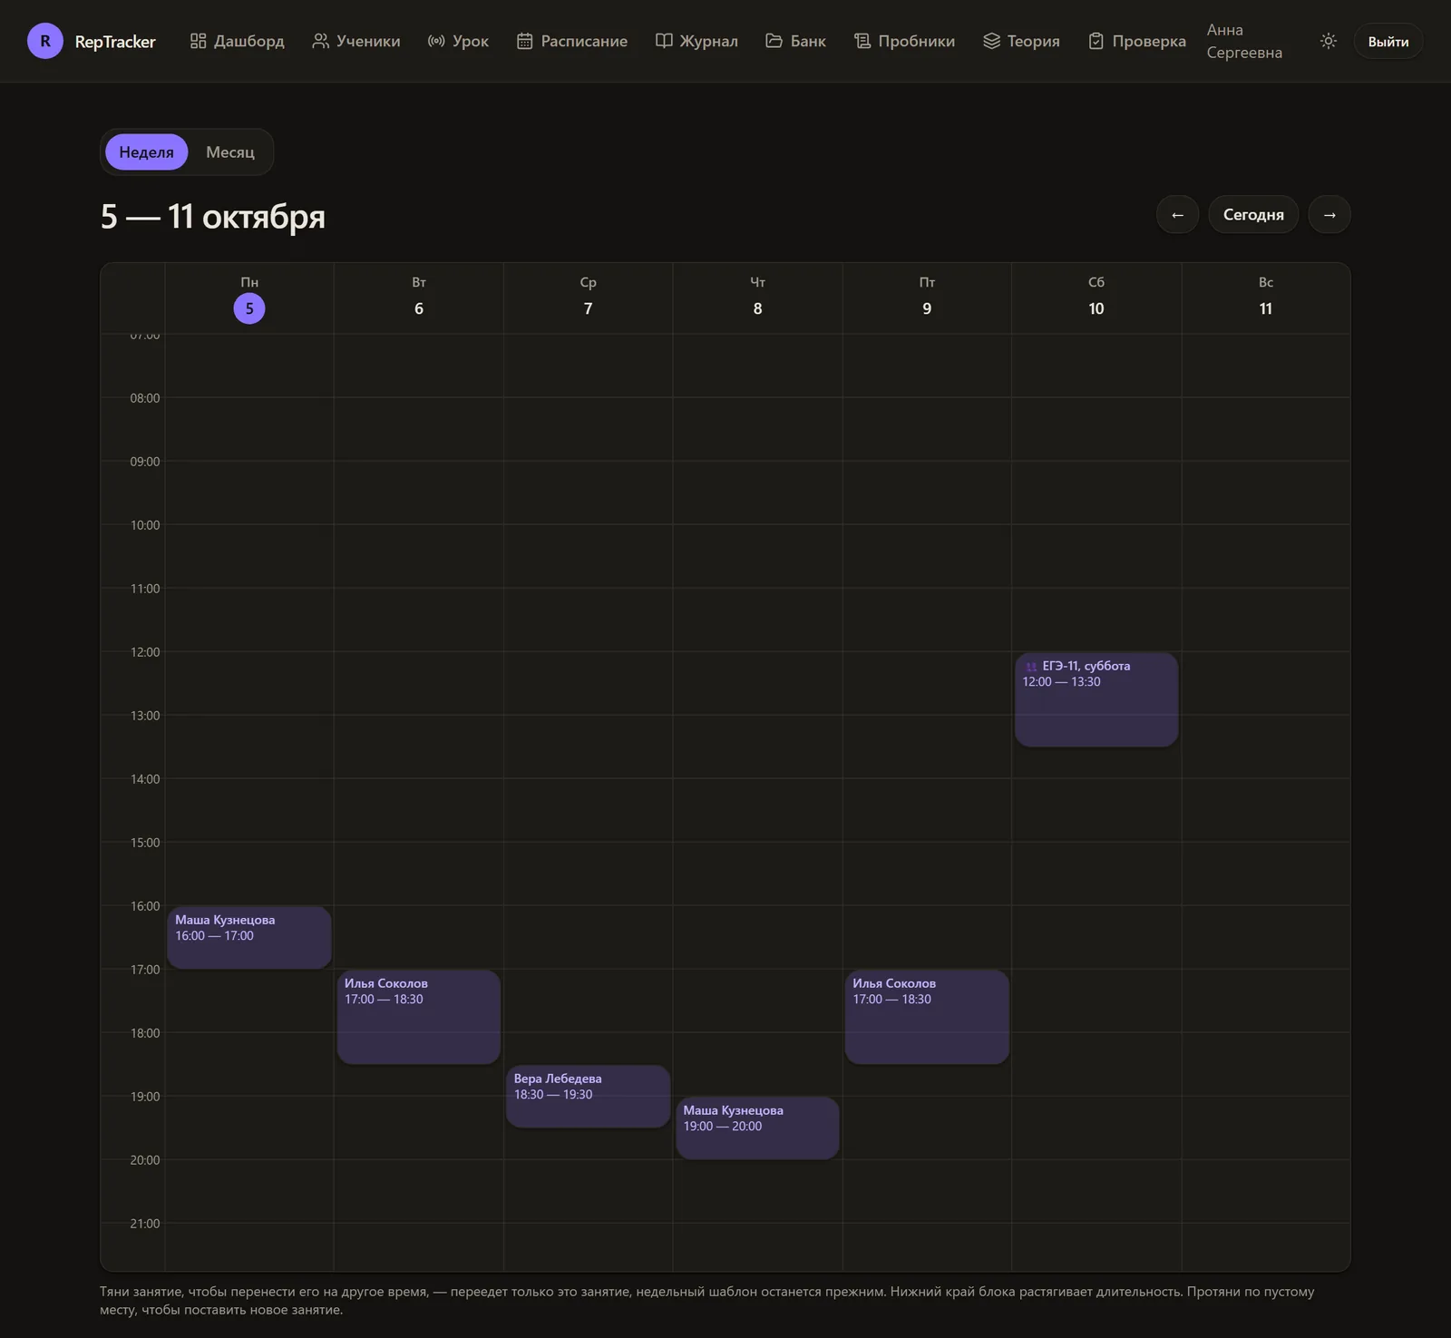Open Ученики students icon
This screenshot has width=1451, height=1338.
click(x=320, y=41)
